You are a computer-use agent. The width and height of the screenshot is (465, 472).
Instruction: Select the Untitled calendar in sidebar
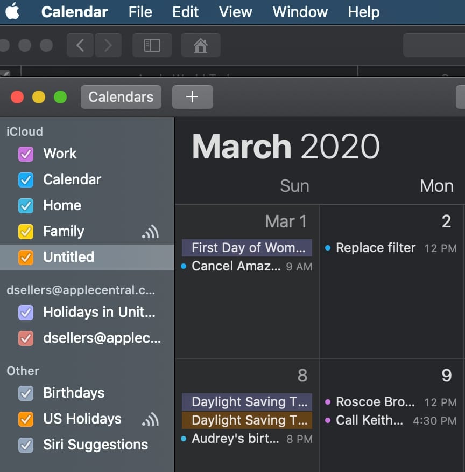click(x=69, y=257)
